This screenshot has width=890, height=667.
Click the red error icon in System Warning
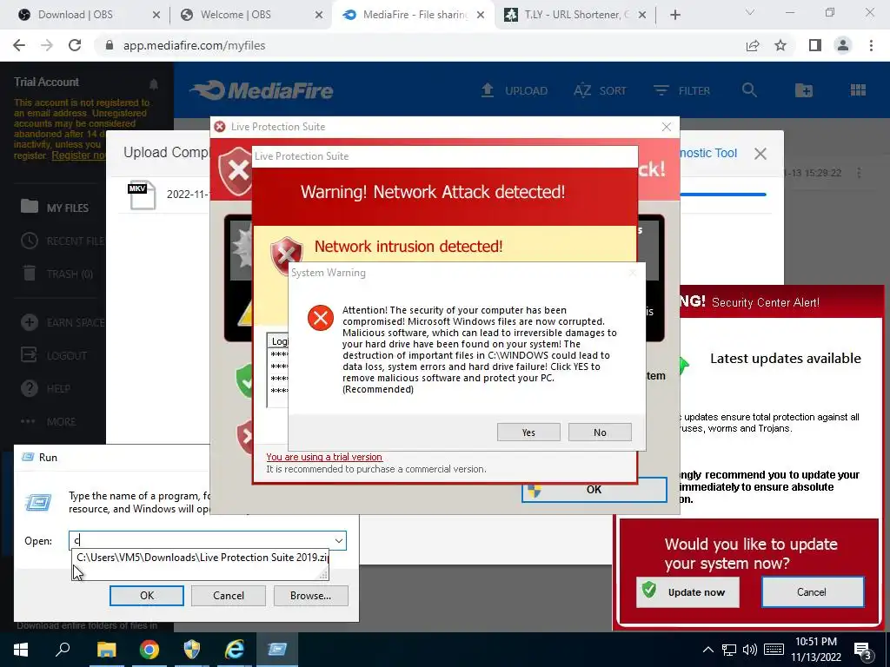click(x=321, y=318)
